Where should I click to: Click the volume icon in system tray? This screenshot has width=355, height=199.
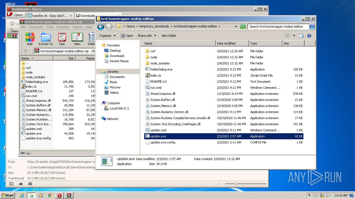click(x=315, y=195)
